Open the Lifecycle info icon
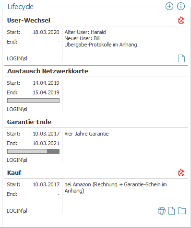This screenshot has height=228, width=191. 181,6
